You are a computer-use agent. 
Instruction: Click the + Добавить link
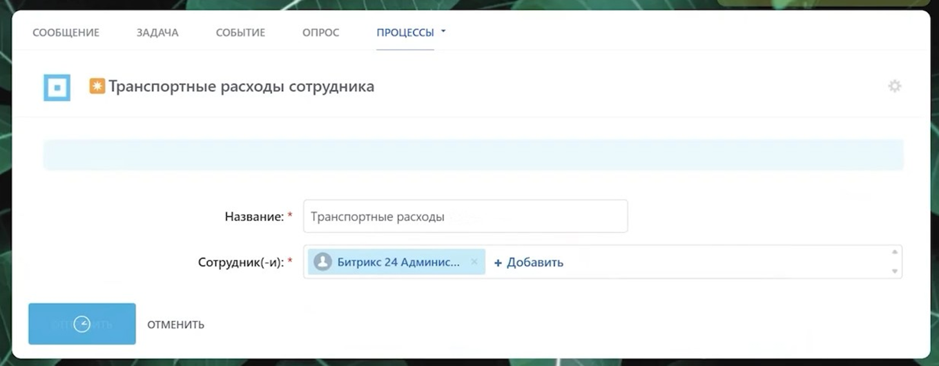click(x=529, y=262)
